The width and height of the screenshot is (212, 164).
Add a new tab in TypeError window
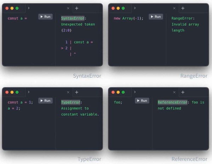[x=77, y=92]
